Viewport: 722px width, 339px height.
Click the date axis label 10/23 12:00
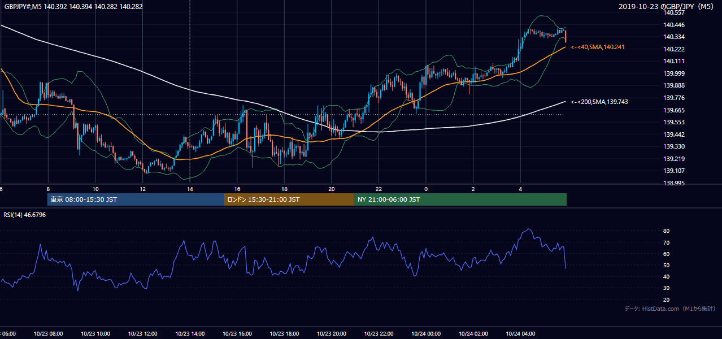(x=142, y=333)
